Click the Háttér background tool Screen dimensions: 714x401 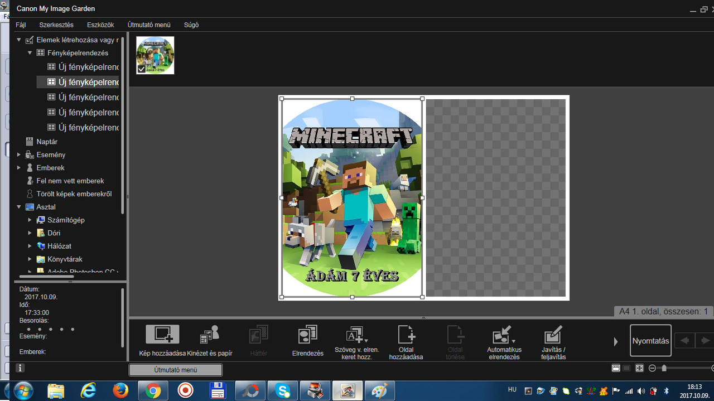258,341
